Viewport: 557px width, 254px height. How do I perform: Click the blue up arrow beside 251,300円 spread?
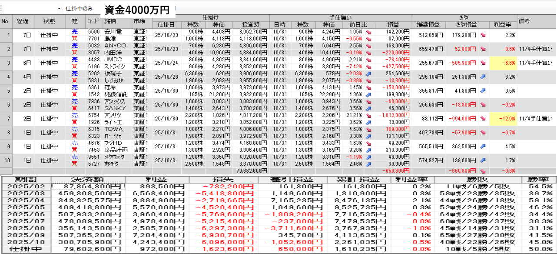coord(483,77)
